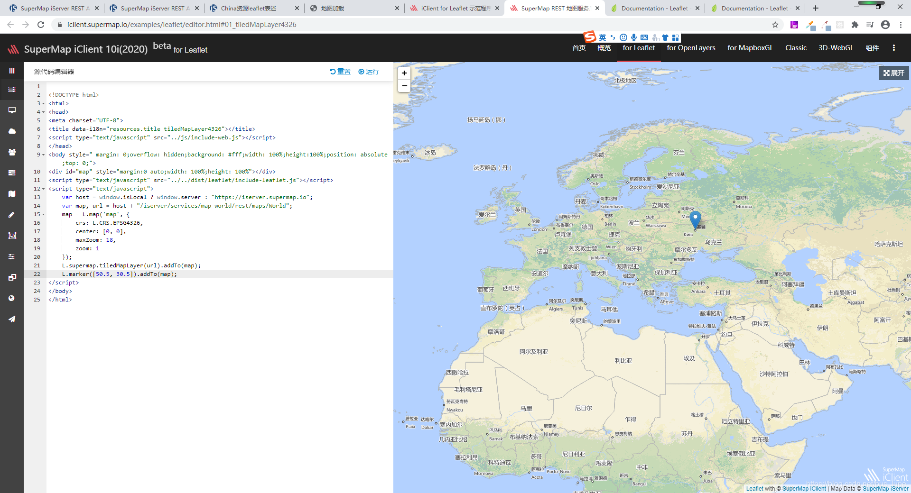911x493 pixels.
Task: Toggle the Sogou punctuation mode
Action: point(613,37)
